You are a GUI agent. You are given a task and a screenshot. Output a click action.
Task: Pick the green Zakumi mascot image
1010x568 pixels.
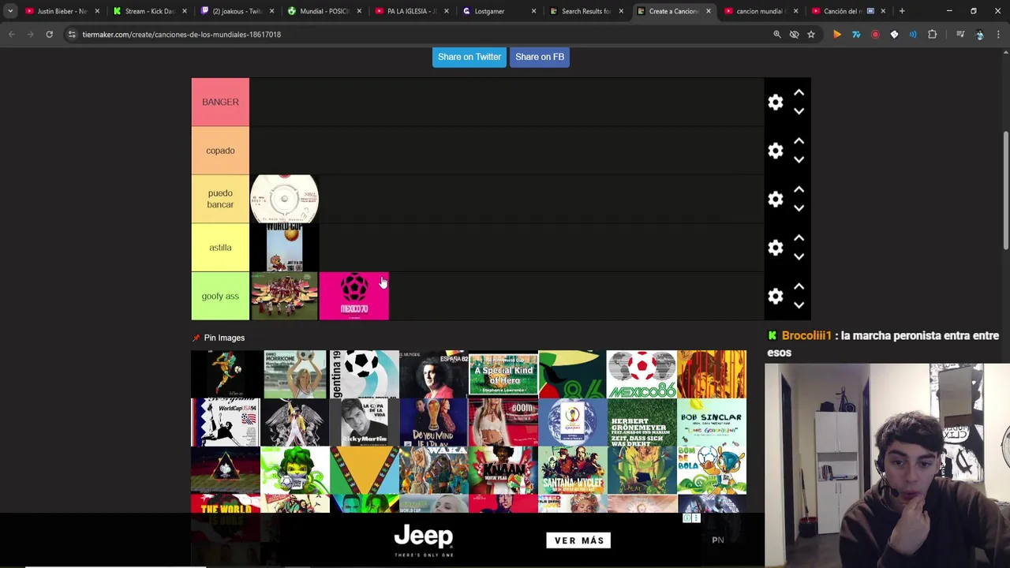(294, 470)
